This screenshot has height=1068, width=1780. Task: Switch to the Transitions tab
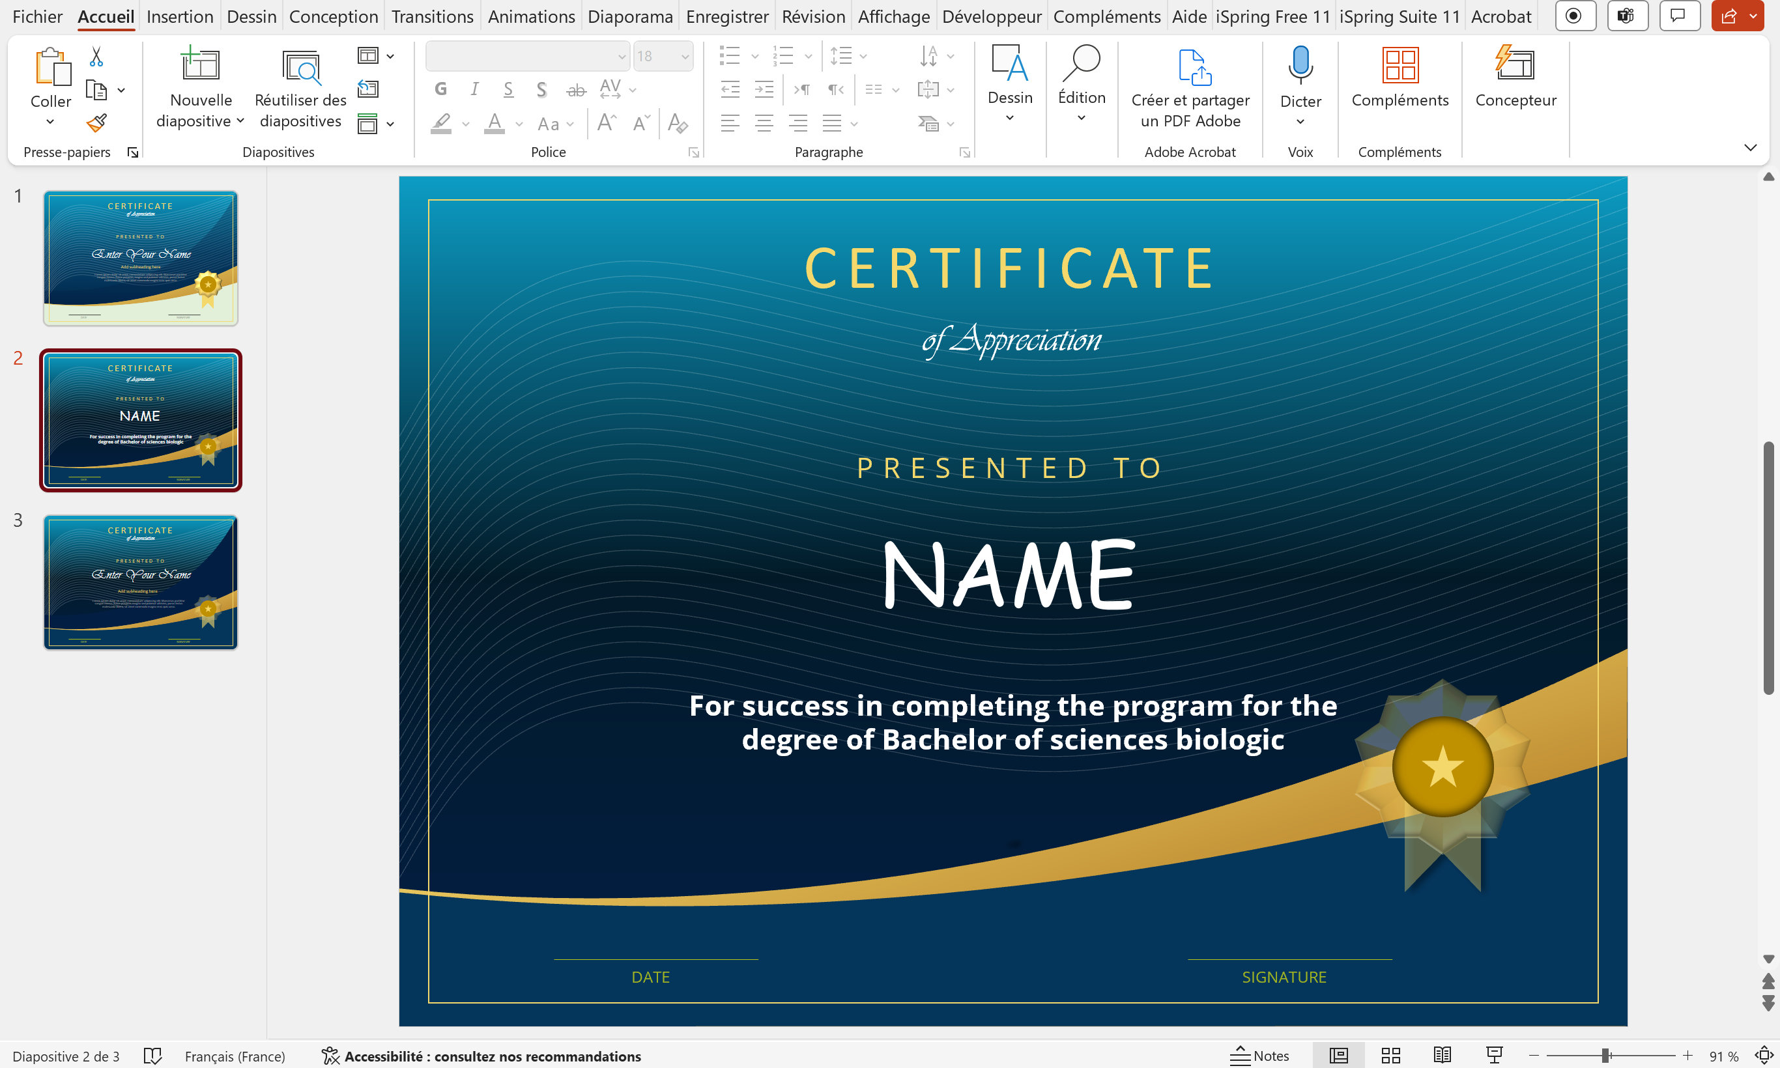(432, 16)
